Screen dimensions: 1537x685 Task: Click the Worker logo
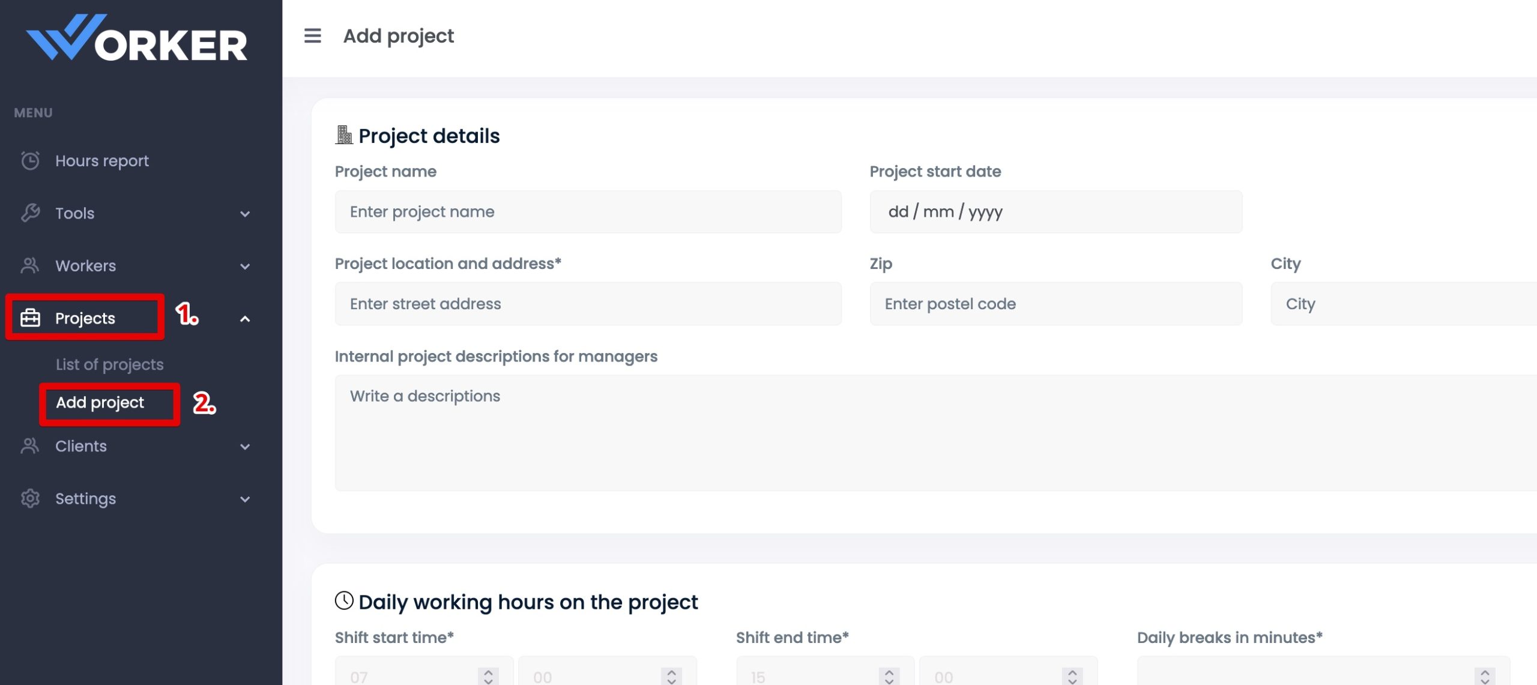[x=137, y=38]
